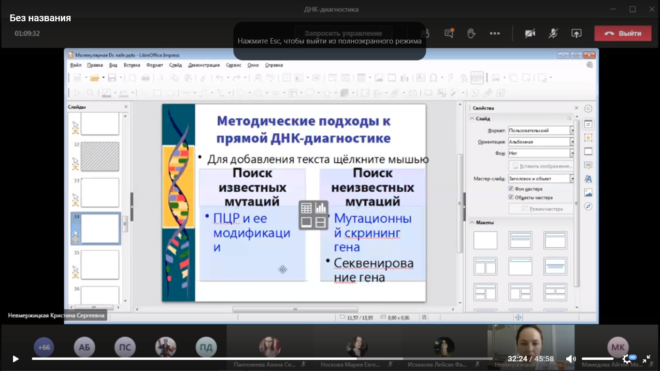This screenshot has width=660, height=371.
Task: Click the Fit slide status bar icon
Action: click(x=518, y=317)
